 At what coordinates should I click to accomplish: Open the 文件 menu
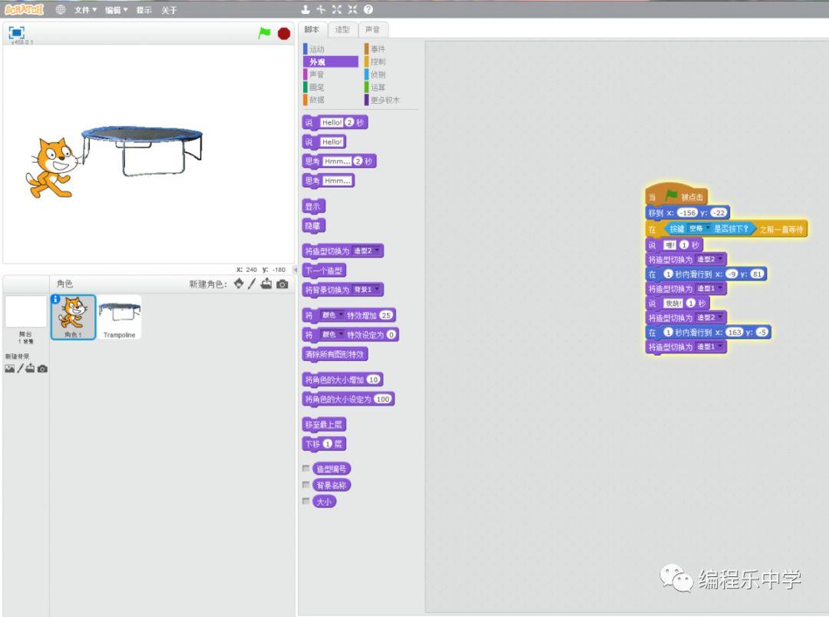click(85, 10)
